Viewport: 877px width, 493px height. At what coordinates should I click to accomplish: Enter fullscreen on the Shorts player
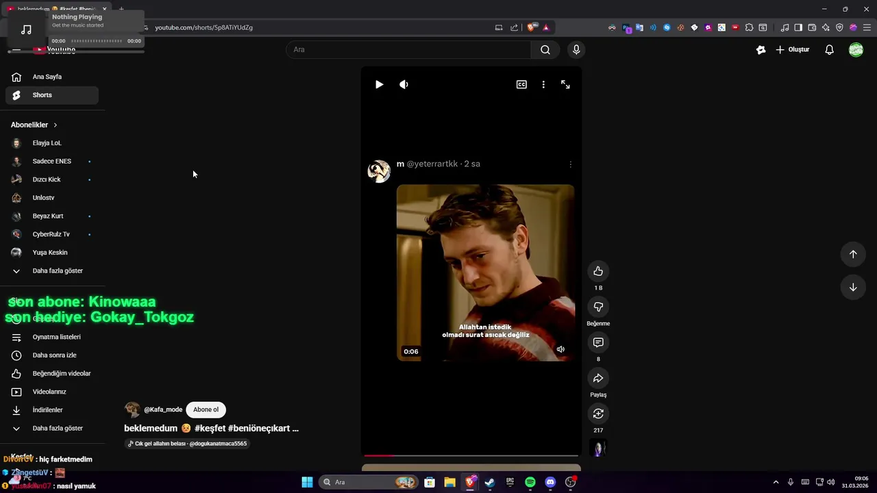[x=565, y=84]
